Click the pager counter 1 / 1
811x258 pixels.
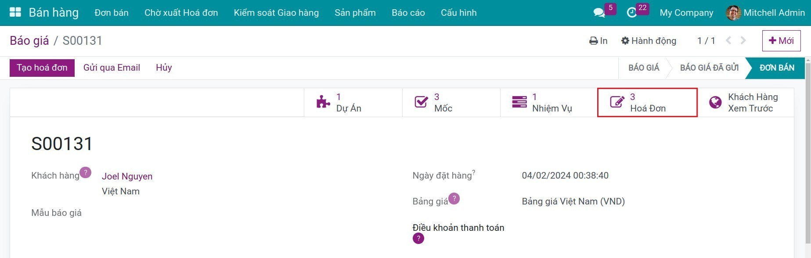(x=706, y=41)
